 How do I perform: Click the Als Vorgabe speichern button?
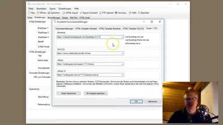tap(96, 93)
